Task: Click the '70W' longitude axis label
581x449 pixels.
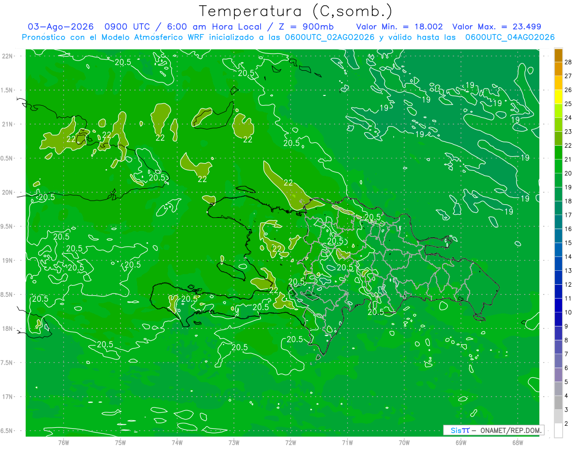Action: (x=404, y=442)
